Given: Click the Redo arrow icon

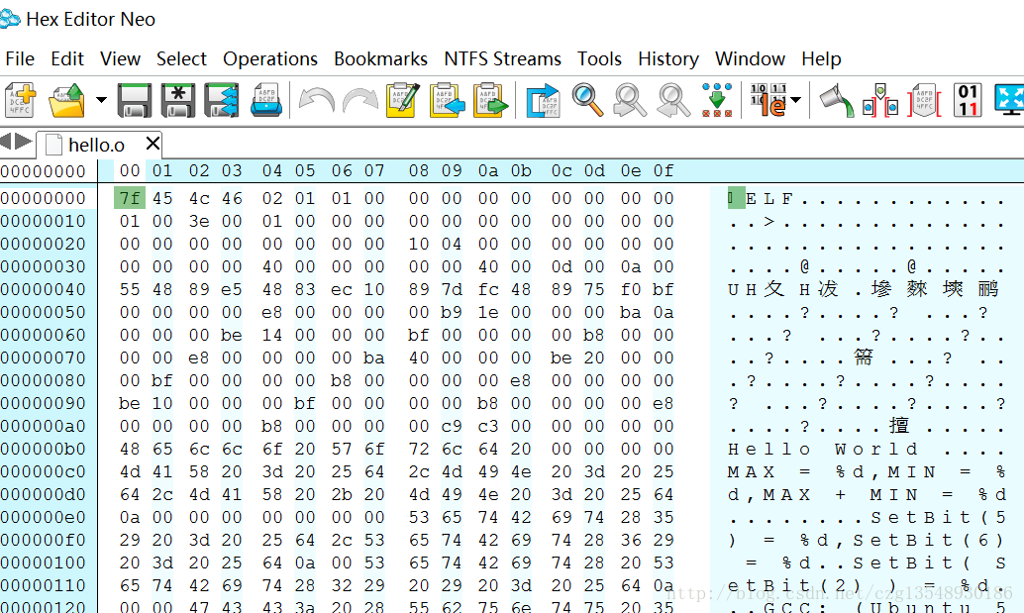Looking at the screenshot, I should click(x=360, y=101).
